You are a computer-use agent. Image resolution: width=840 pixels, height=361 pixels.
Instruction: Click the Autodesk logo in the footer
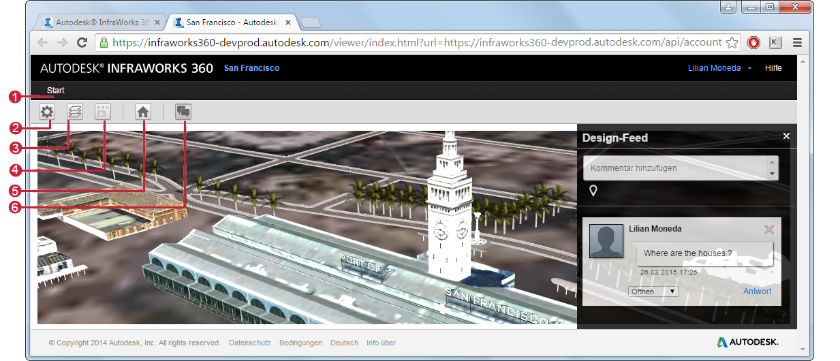(x=747, y=342)
